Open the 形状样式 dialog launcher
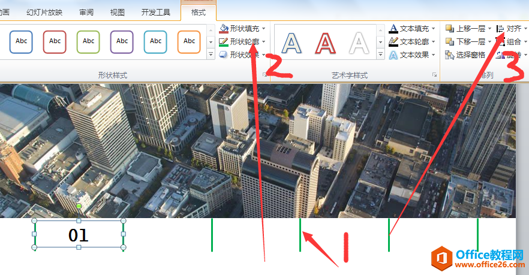Viewport: 529px width, 275px height. [265, 75]
